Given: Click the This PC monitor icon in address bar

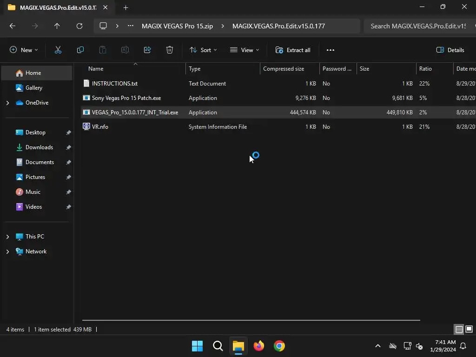Looking at the screenshot, I should click(103, 26).
